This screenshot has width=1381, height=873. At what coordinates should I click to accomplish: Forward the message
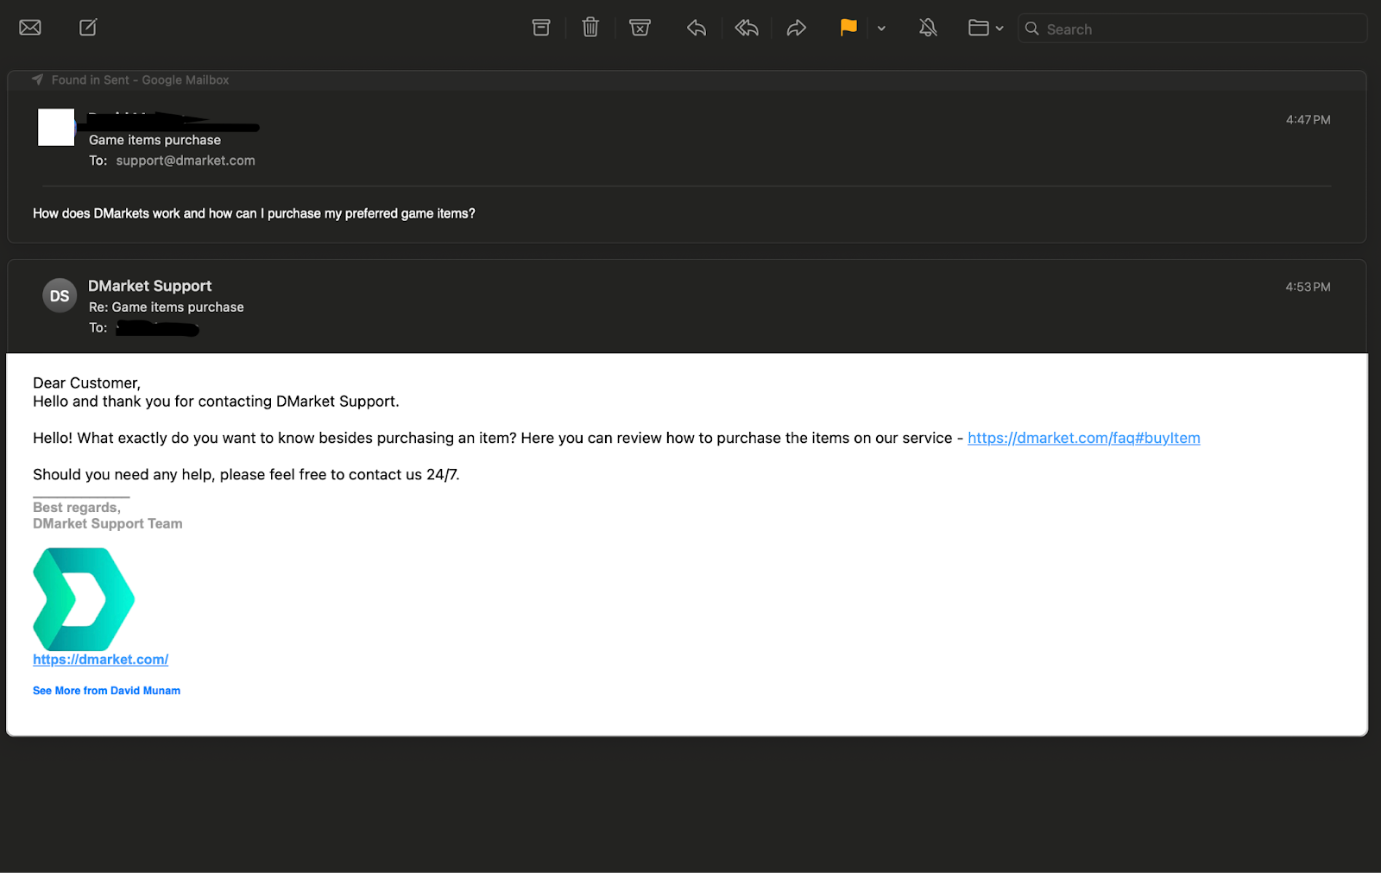click(797, 28)
